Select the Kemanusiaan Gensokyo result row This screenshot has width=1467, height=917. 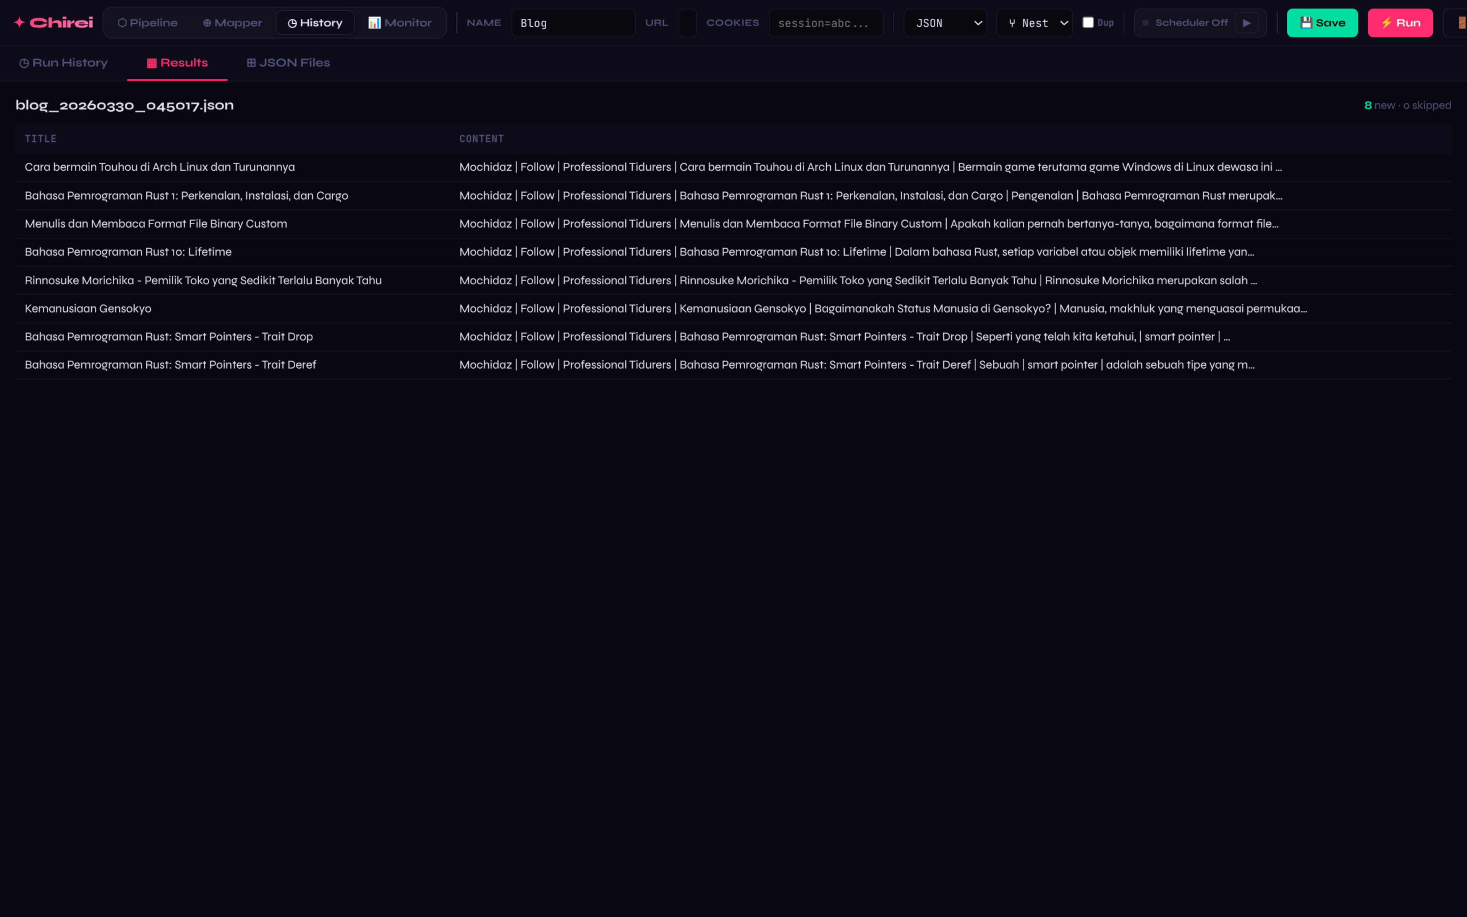88,309
